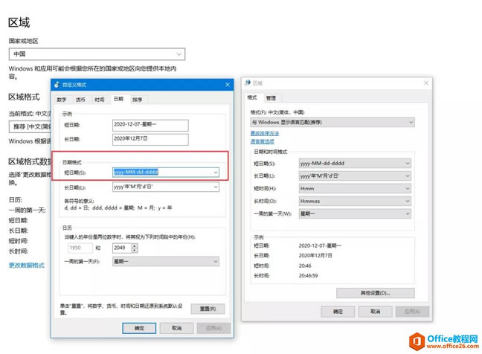Click the 2049 year input field
The image size is (482, 354).
pyautogui.click(x=122, y=248)
